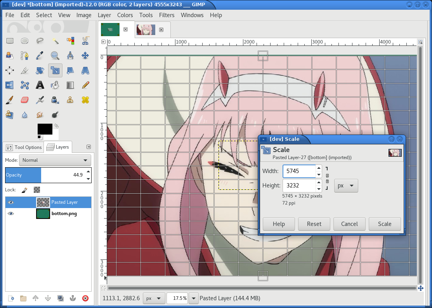Select the Zoom magnifier tool
This screenshot has width=432, height=308.
(x=55, y=56)
